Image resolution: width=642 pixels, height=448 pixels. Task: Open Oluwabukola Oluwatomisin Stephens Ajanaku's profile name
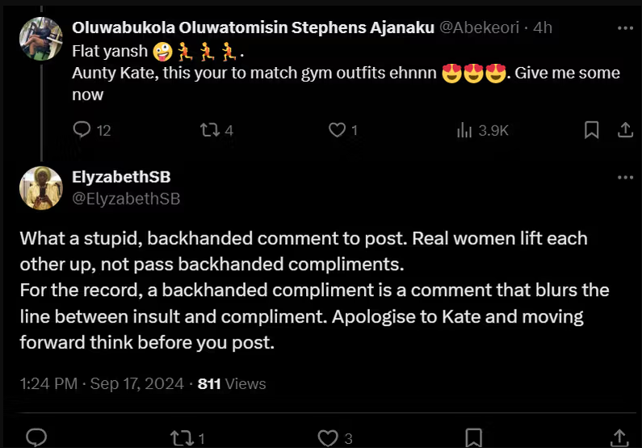coord(253,27)
